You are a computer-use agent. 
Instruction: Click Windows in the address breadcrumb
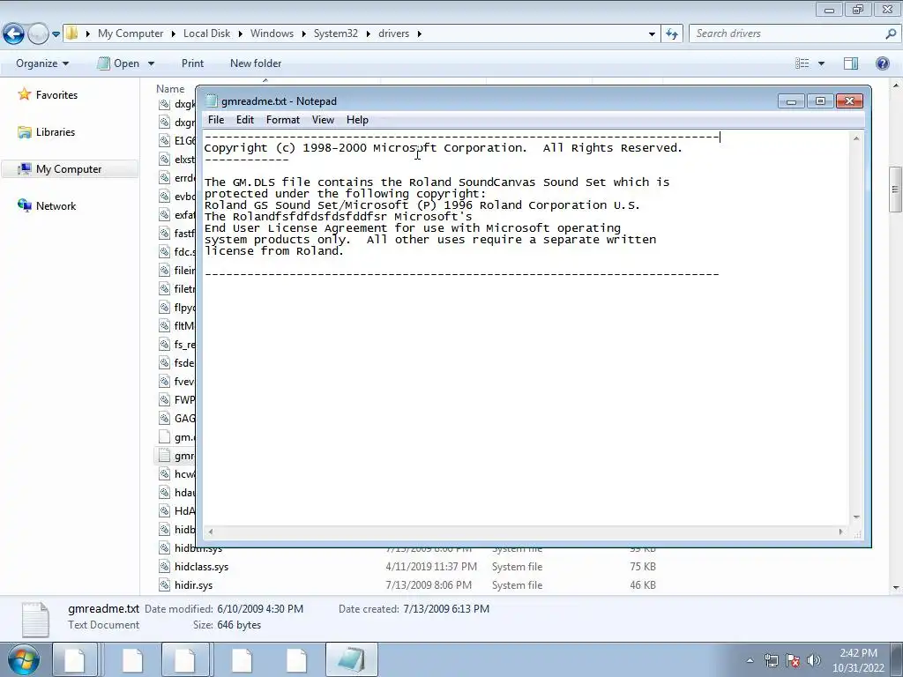click(x=272, y=33)
